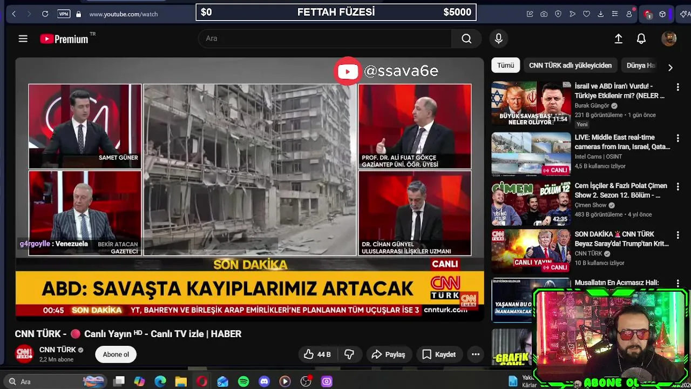Open the browser downloads icon
Viewport: 691px width, 389px height.
(600, 14)
